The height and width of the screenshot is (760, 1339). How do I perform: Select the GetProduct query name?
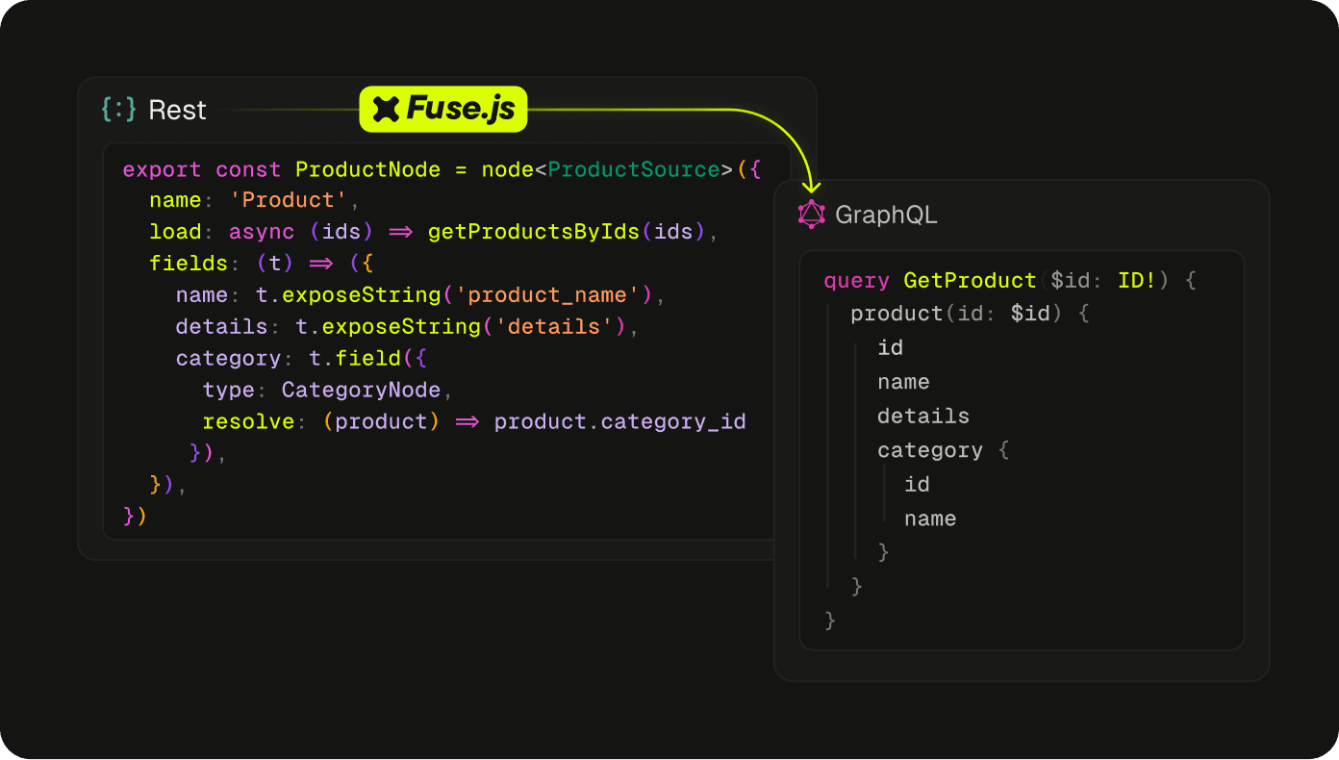(x=970, y=280)
